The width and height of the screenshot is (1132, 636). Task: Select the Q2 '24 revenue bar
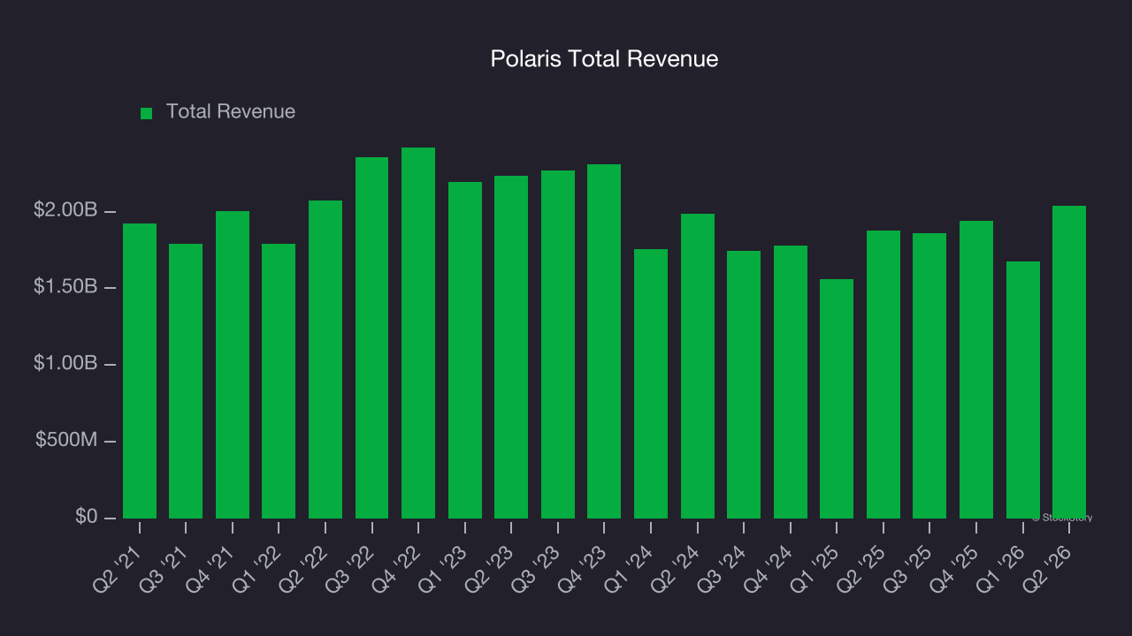point(698,366)
